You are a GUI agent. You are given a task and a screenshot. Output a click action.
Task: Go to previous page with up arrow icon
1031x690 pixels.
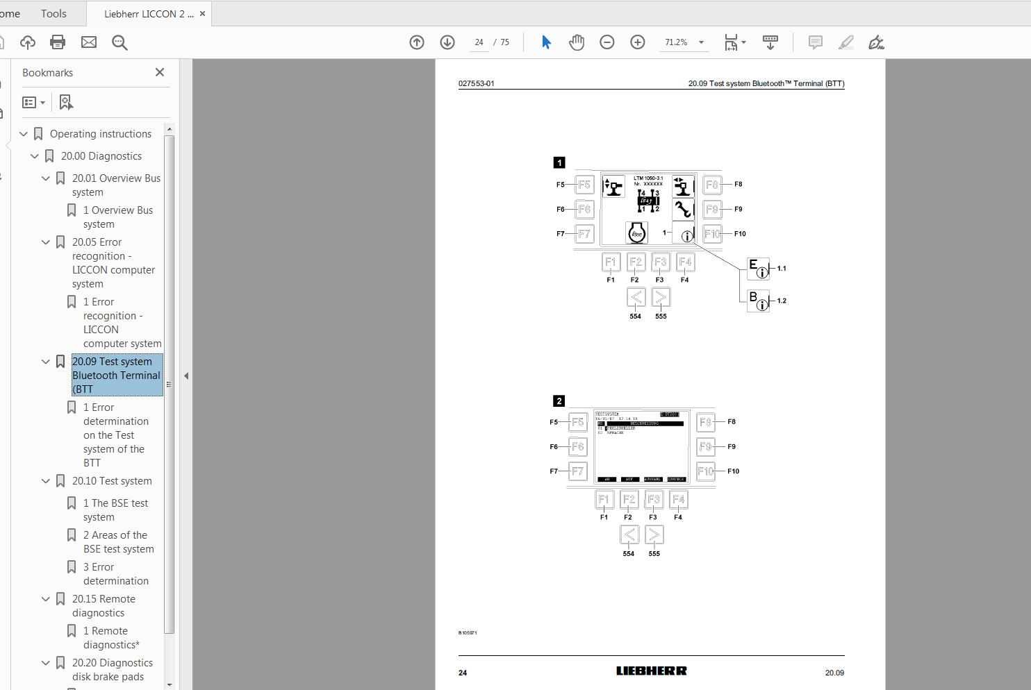pyautogui.click(x=416, y=42)
